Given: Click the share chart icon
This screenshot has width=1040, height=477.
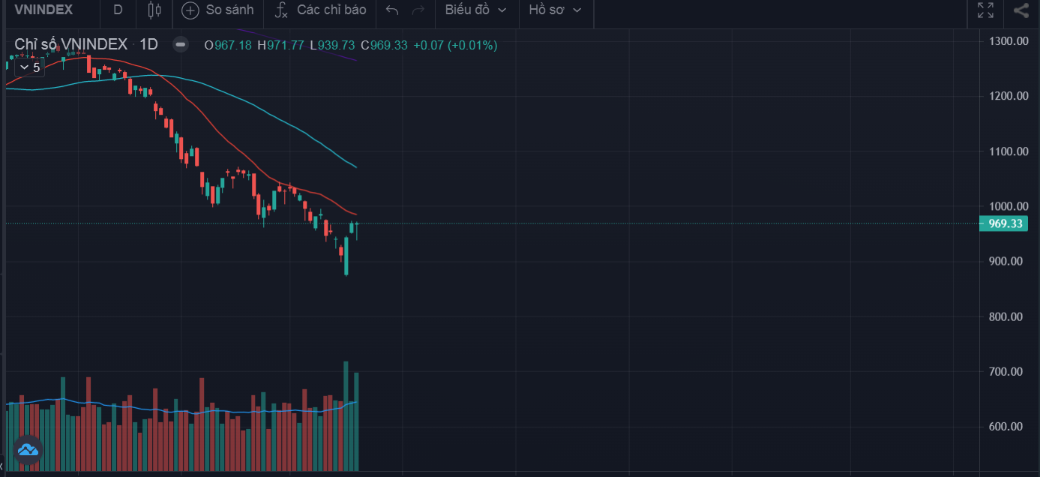Looking at the screenshot, I should coord(1021,10).
